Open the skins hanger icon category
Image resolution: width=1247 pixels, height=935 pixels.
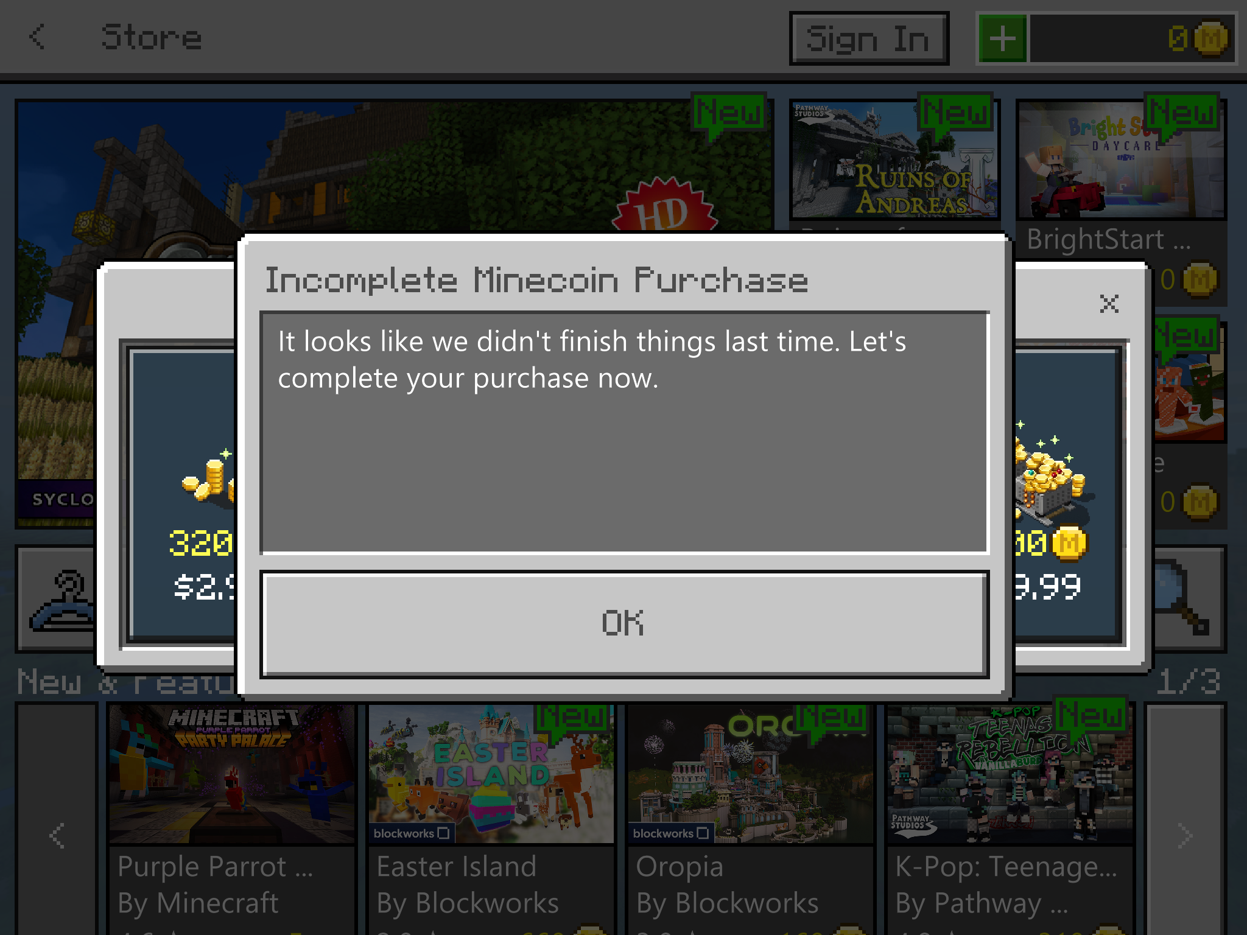59,600
